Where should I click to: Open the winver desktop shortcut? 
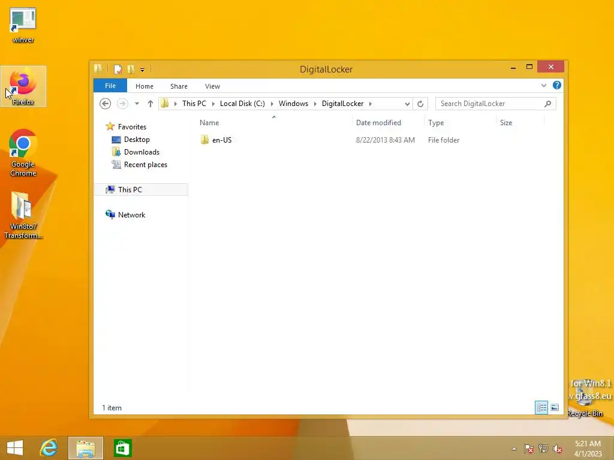pos(23,25)
